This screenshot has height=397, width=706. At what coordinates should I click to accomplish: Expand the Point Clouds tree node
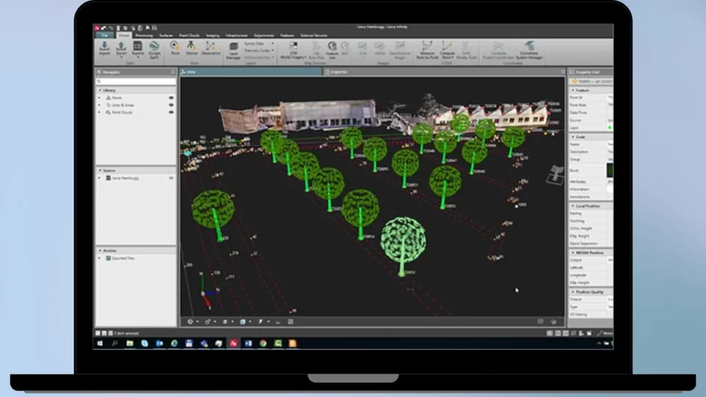coord(99,112)
